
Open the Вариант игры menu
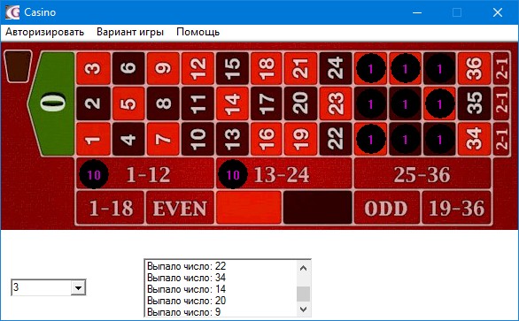130,32
